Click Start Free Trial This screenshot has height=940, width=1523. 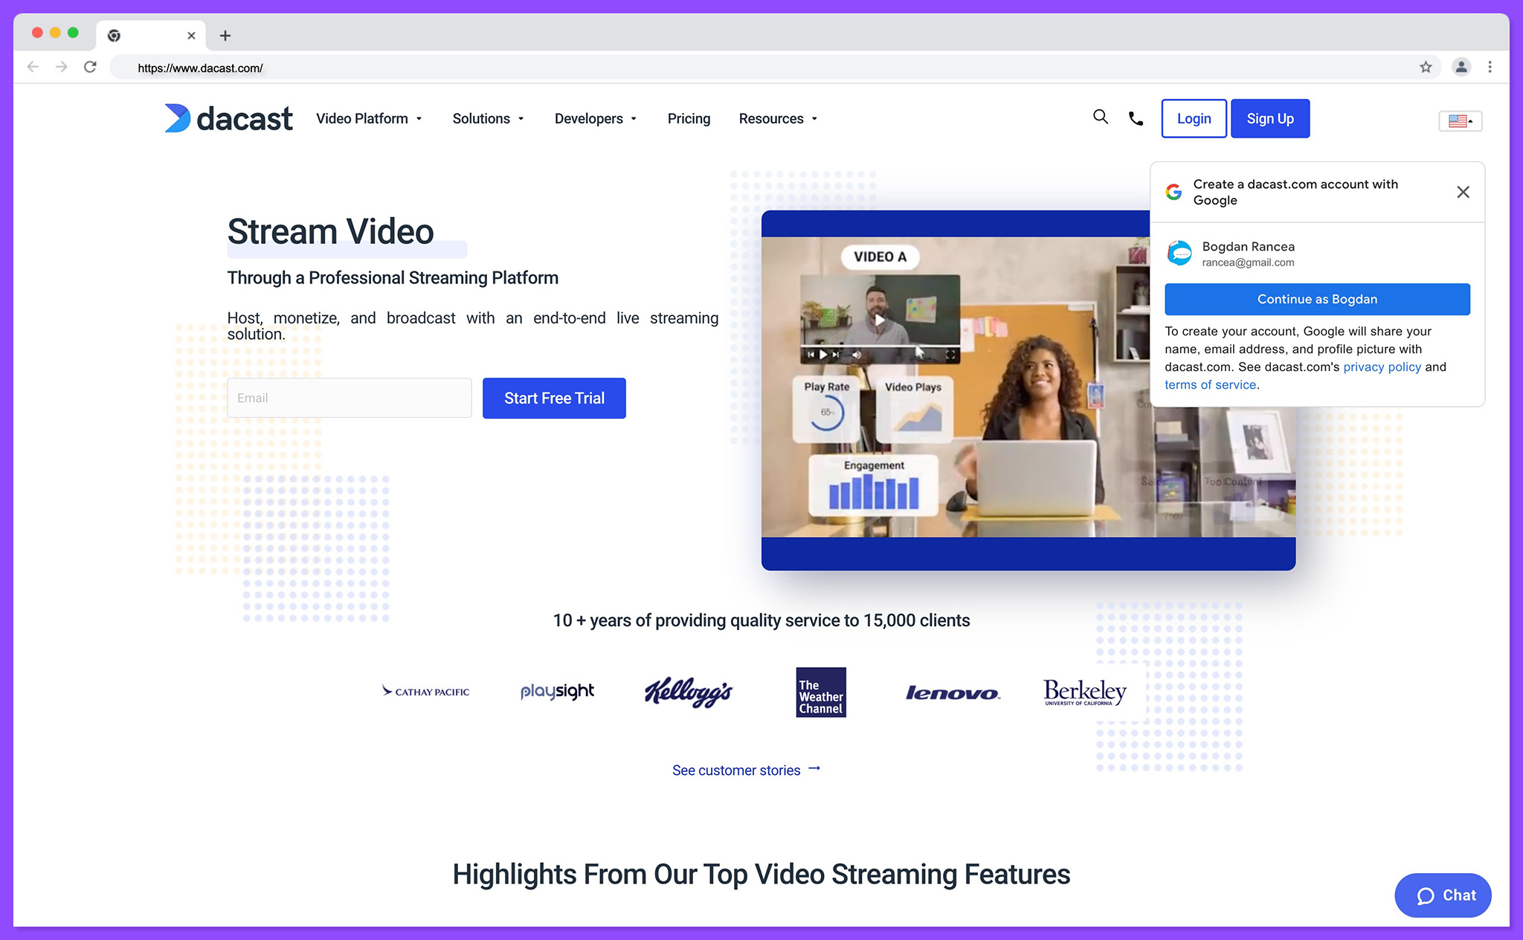(553, 398)
